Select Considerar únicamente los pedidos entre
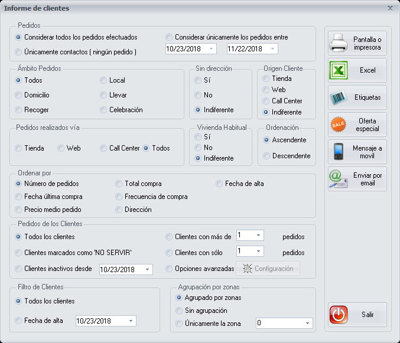The width and height of the screenshot is (400, 343). tap(169, 37)
